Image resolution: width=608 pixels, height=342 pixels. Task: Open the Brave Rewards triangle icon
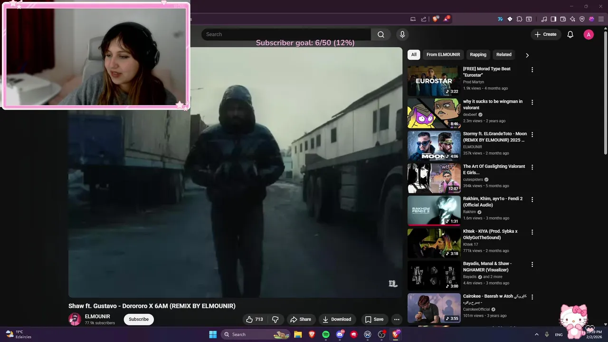point(446,19)
